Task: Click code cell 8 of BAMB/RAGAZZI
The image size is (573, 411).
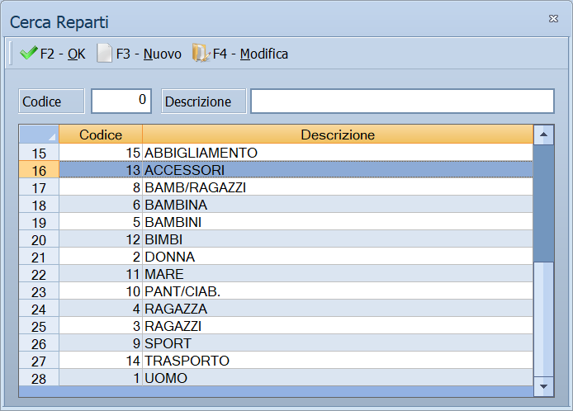Action: coord(101,187)
